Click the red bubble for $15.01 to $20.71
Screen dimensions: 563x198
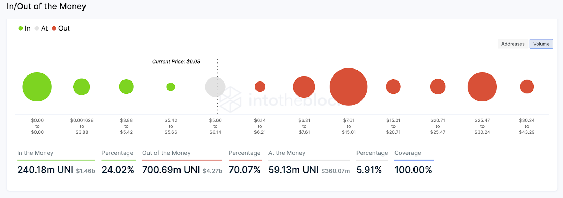(x=393, y=87)
